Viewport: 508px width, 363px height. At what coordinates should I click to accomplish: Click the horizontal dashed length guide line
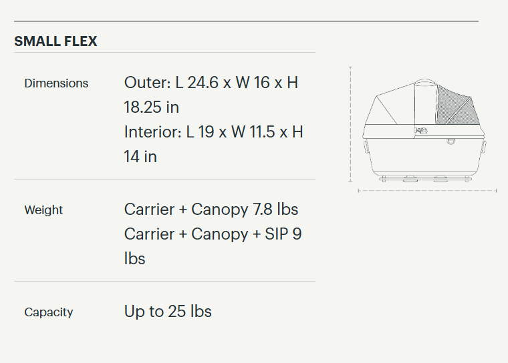point(426,191)
